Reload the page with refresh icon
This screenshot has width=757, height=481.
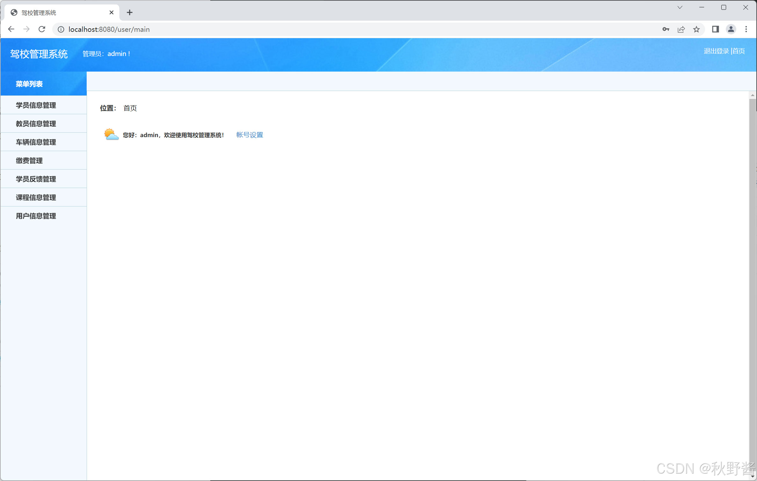(x=42, y=29)
